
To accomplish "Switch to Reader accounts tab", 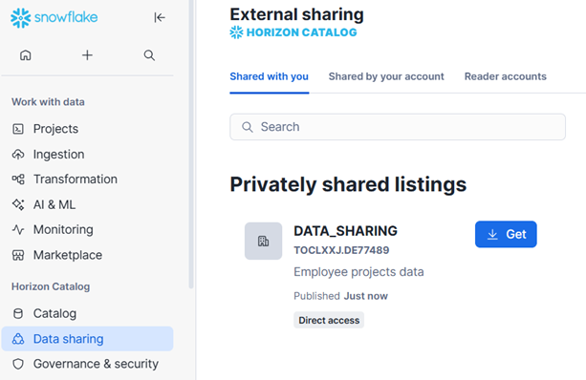I will coord(506,76).
